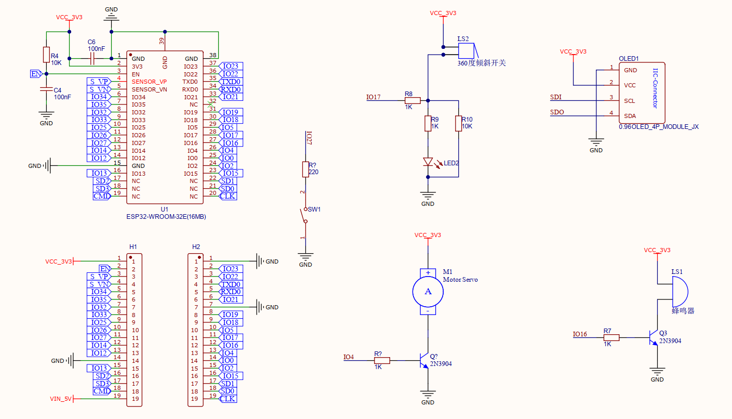Image resolution: width=732 pixels, height=419 pixels.
Task: Select the IO16 net label beside R7
Action: [x=580, y=334]
